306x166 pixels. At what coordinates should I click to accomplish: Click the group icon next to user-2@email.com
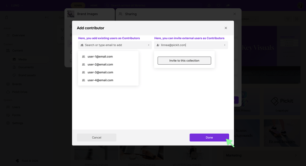(x=84, y=64)
